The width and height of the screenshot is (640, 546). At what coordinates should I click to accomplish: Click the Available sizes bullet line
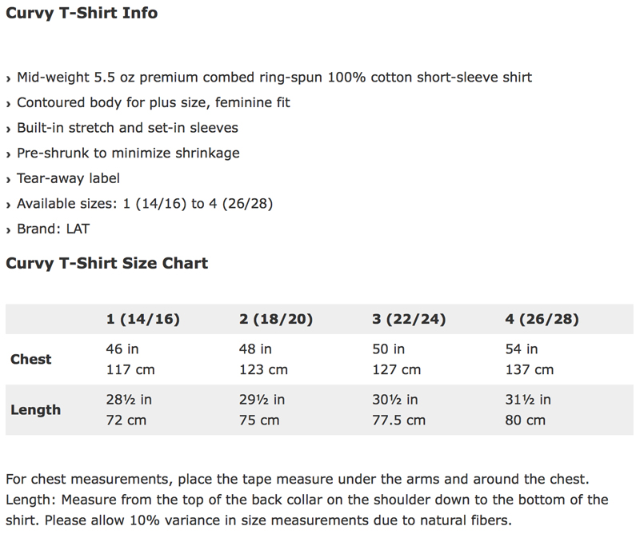coord(145,204)
